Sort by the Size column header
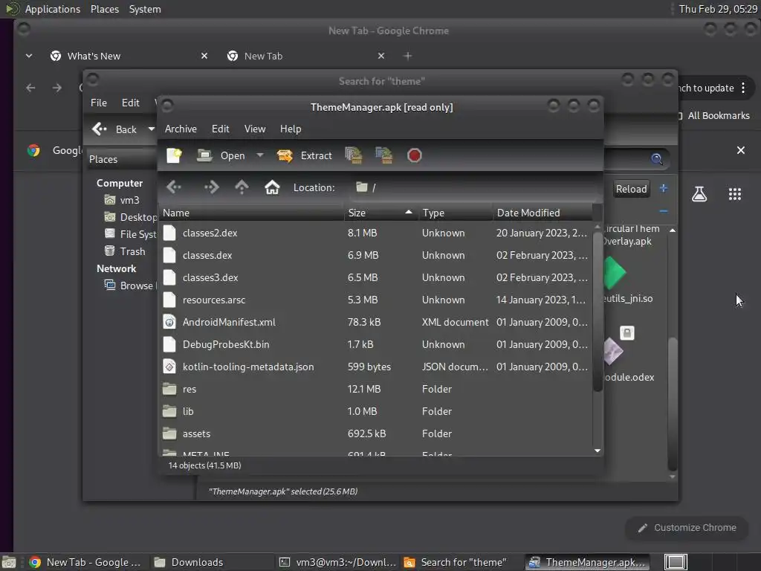This screenshot has width=761, height=571. coord(381,213)
